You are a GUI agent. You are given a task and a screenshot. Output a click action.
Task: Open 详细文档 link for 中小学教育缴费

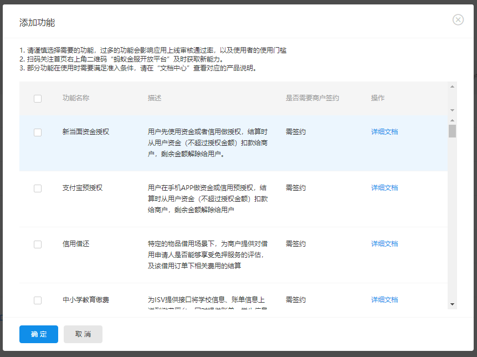tap(384, 300)
